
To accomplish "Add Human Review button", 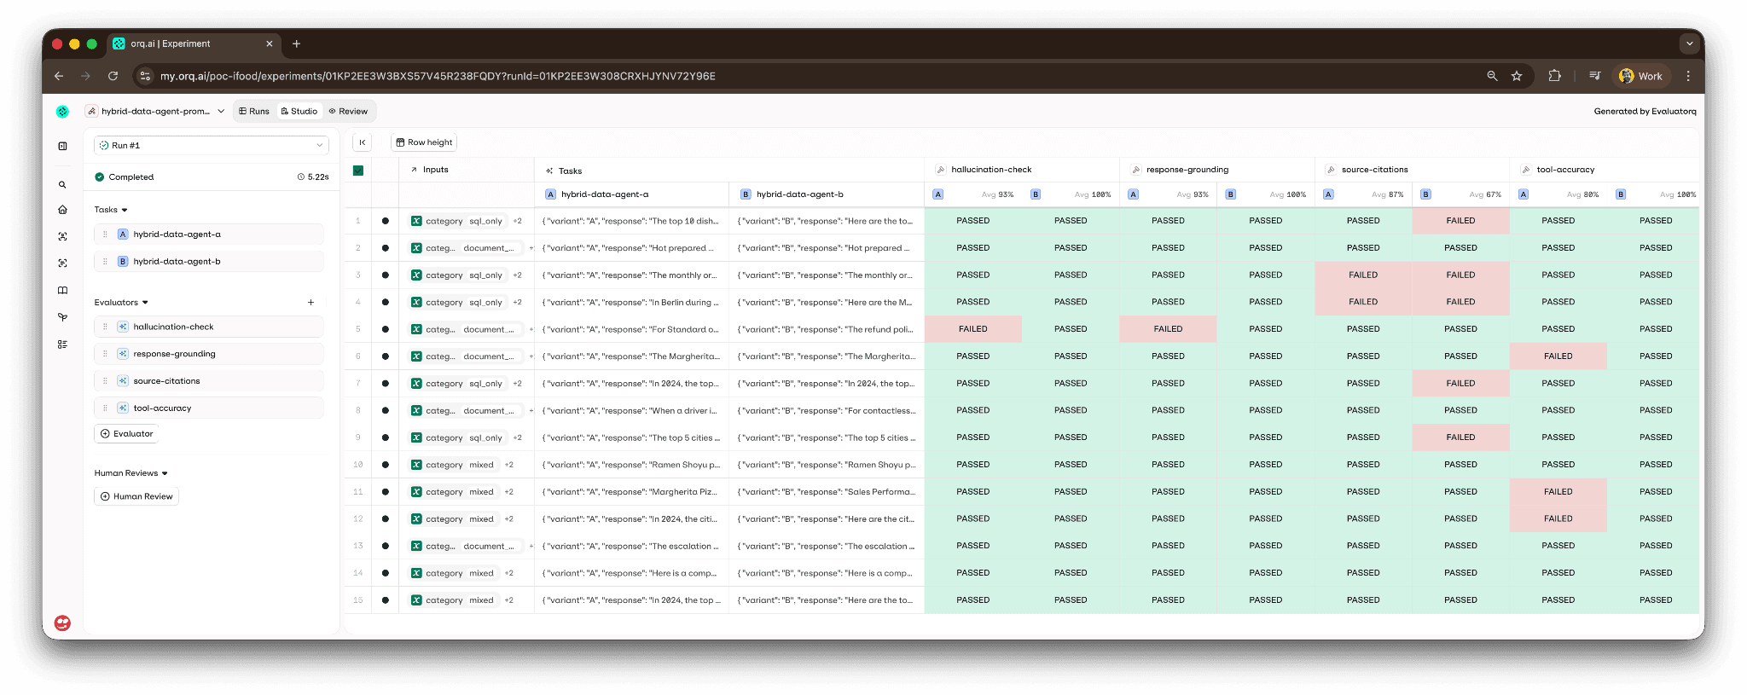I will coord(136,496).
